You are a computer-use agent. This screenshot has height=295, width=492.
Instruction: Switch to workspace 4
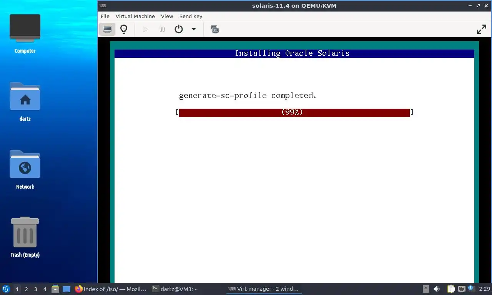click(x=45, y=289)
